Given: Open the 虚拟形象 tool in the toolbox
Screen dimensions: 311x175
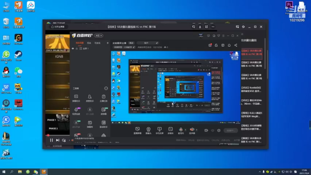Looking at the screenshot, I should tap(76, 124).
